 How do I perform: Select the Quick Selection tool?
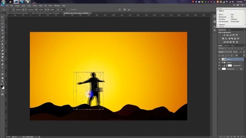click(2, 27)
